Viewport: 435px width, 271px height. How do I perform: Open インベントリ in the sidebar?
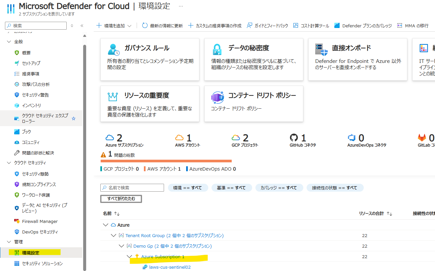(31, 105)
